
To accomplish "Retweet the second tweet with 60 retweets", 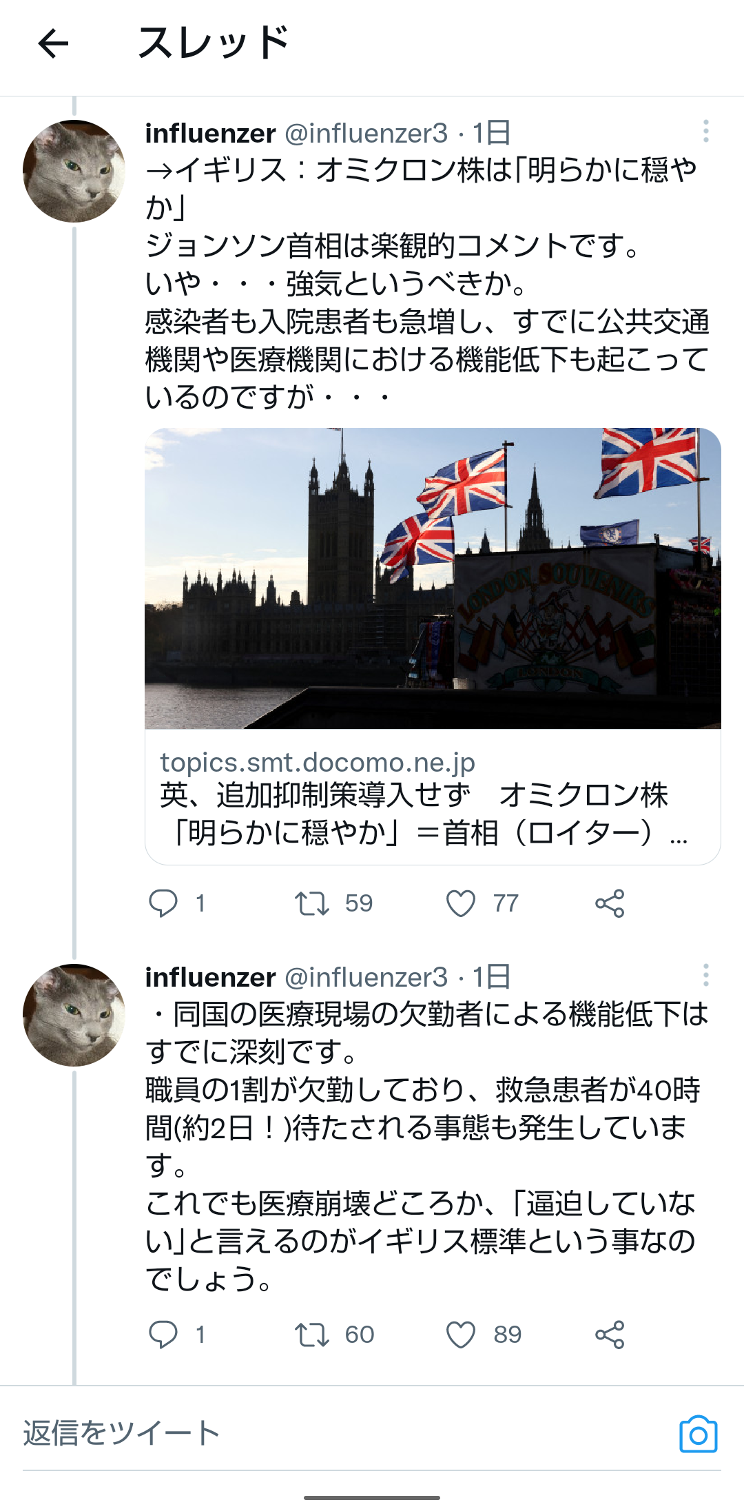I will coord(312,1335).
